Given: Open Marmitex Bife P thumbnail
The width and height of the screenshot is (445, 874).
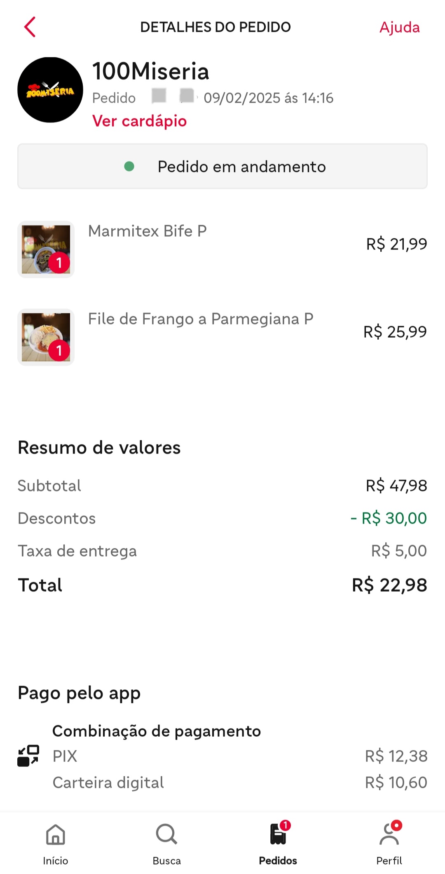Looking at the screenshot, I should [x=46, y=249].
